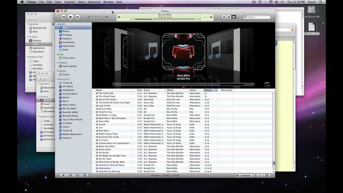Collapse the GENIUS section header
The height and width of the screenshot is (193, 343).
(x=57, y=71)
